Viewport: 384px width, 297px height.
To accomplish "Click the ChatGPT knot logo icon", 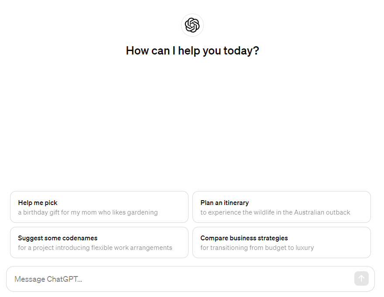I will [x=192, y=25].
